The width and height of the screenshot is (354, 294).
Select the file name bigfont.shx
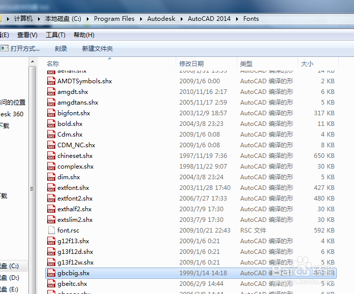[74, 113]
